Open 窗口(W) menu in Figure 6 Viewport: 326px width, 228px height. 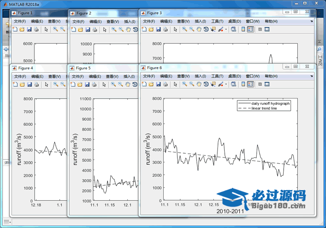point(253,76)
